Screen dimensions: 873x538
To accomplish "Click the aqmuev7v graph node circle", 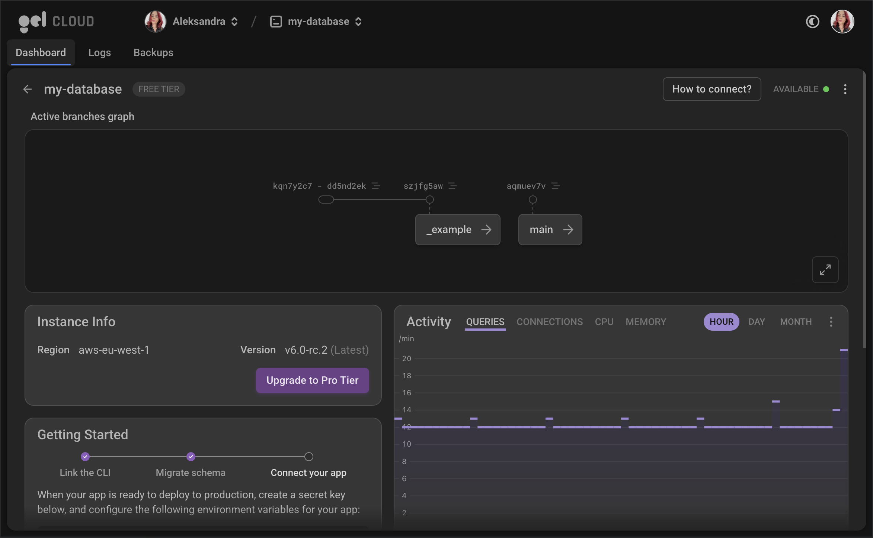I will click(533, 200).
